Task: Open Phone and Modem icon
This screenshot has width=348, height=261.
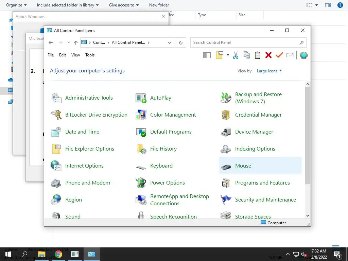Action: tap(56, 183)
